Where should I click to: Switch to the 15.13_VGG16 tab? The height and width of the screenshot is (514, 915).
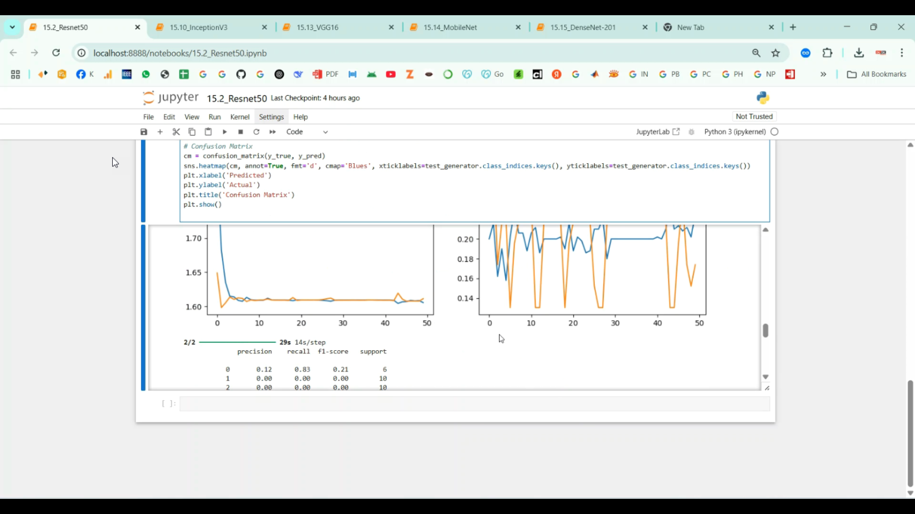(x=317, y=27)
